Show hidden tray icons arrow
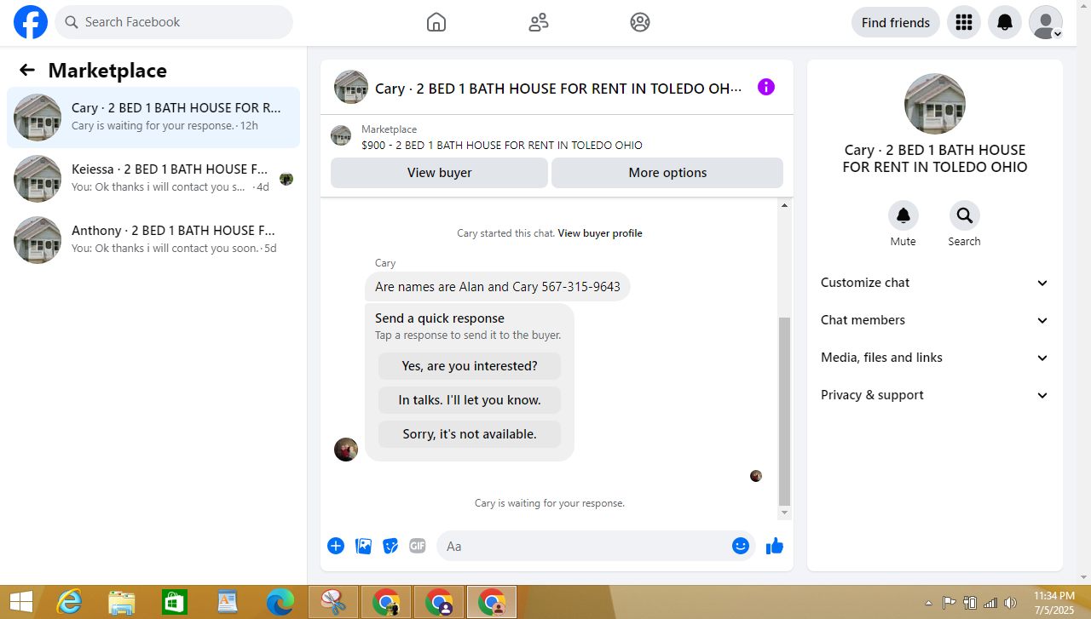Viewport: 1091px width, 619px height. click(x=929, y=603)
